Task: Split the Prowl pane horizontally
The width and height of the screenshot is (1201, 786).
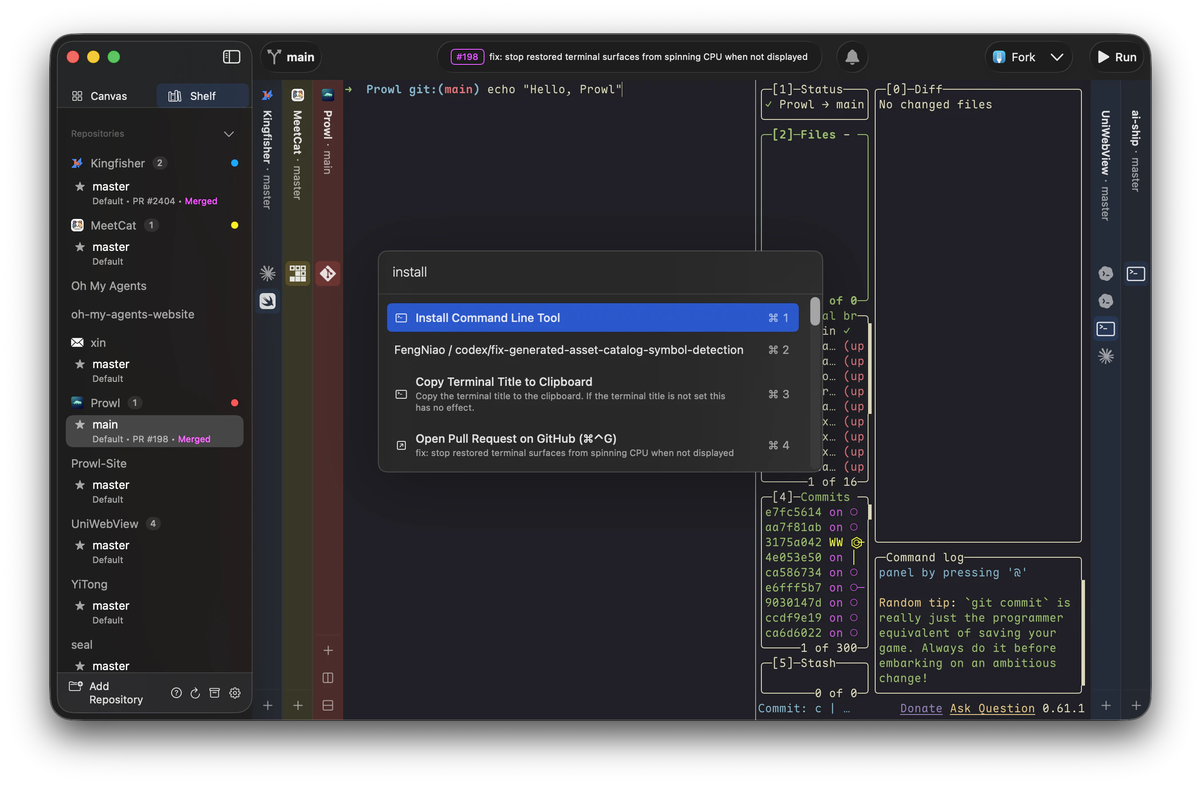Action: coord(328,705)
